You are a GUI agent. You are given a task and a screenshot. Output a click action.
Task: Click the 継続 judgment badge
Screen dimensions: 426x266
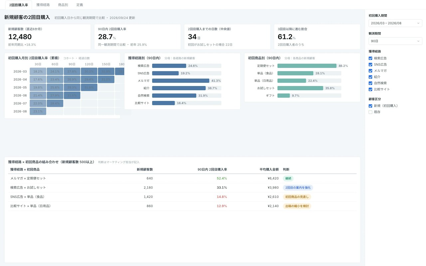288,178
